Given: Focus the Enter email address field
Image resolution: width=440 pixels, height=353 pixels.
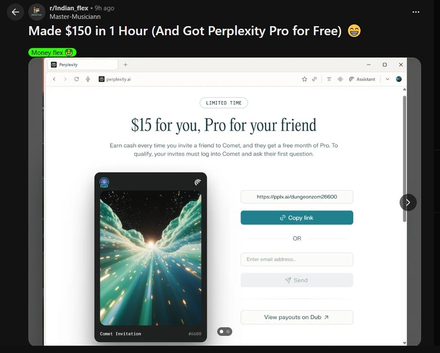Looking at the screenshot, I should click(x=297, y=259).
